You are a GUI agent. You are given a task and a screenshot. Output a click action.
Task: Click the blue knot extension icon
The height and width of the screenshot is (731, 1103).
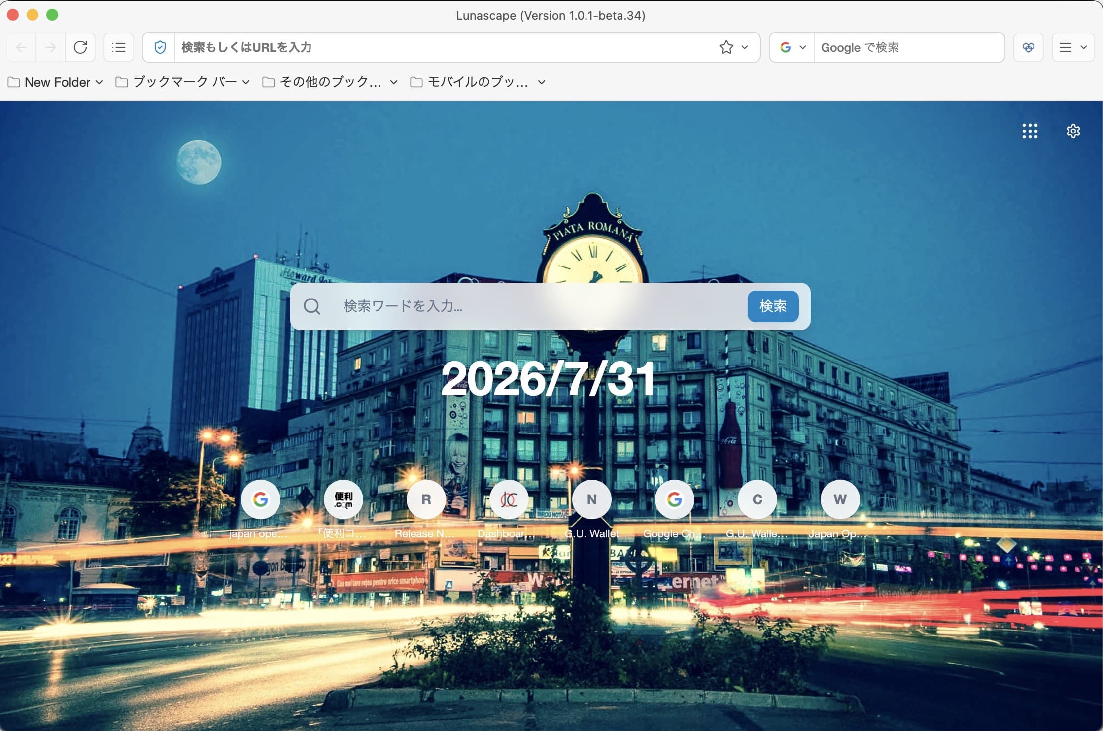click(1028, 47)
